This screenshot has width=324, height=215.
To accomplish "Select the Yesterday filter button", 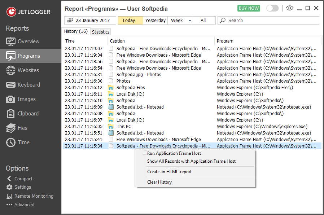I will (x=156, y=21).
